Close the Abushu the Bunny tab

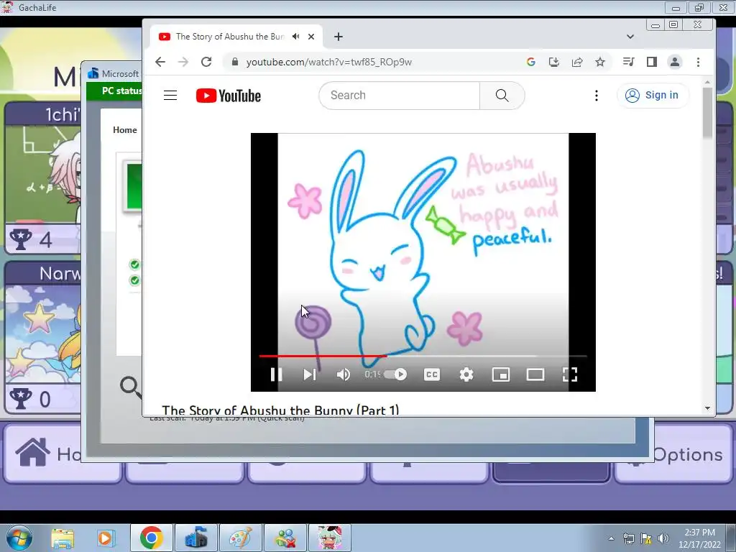coord(310,36)
